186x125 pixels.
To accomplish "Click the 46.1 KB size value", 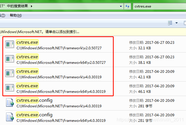I will [x=145, y=91].
